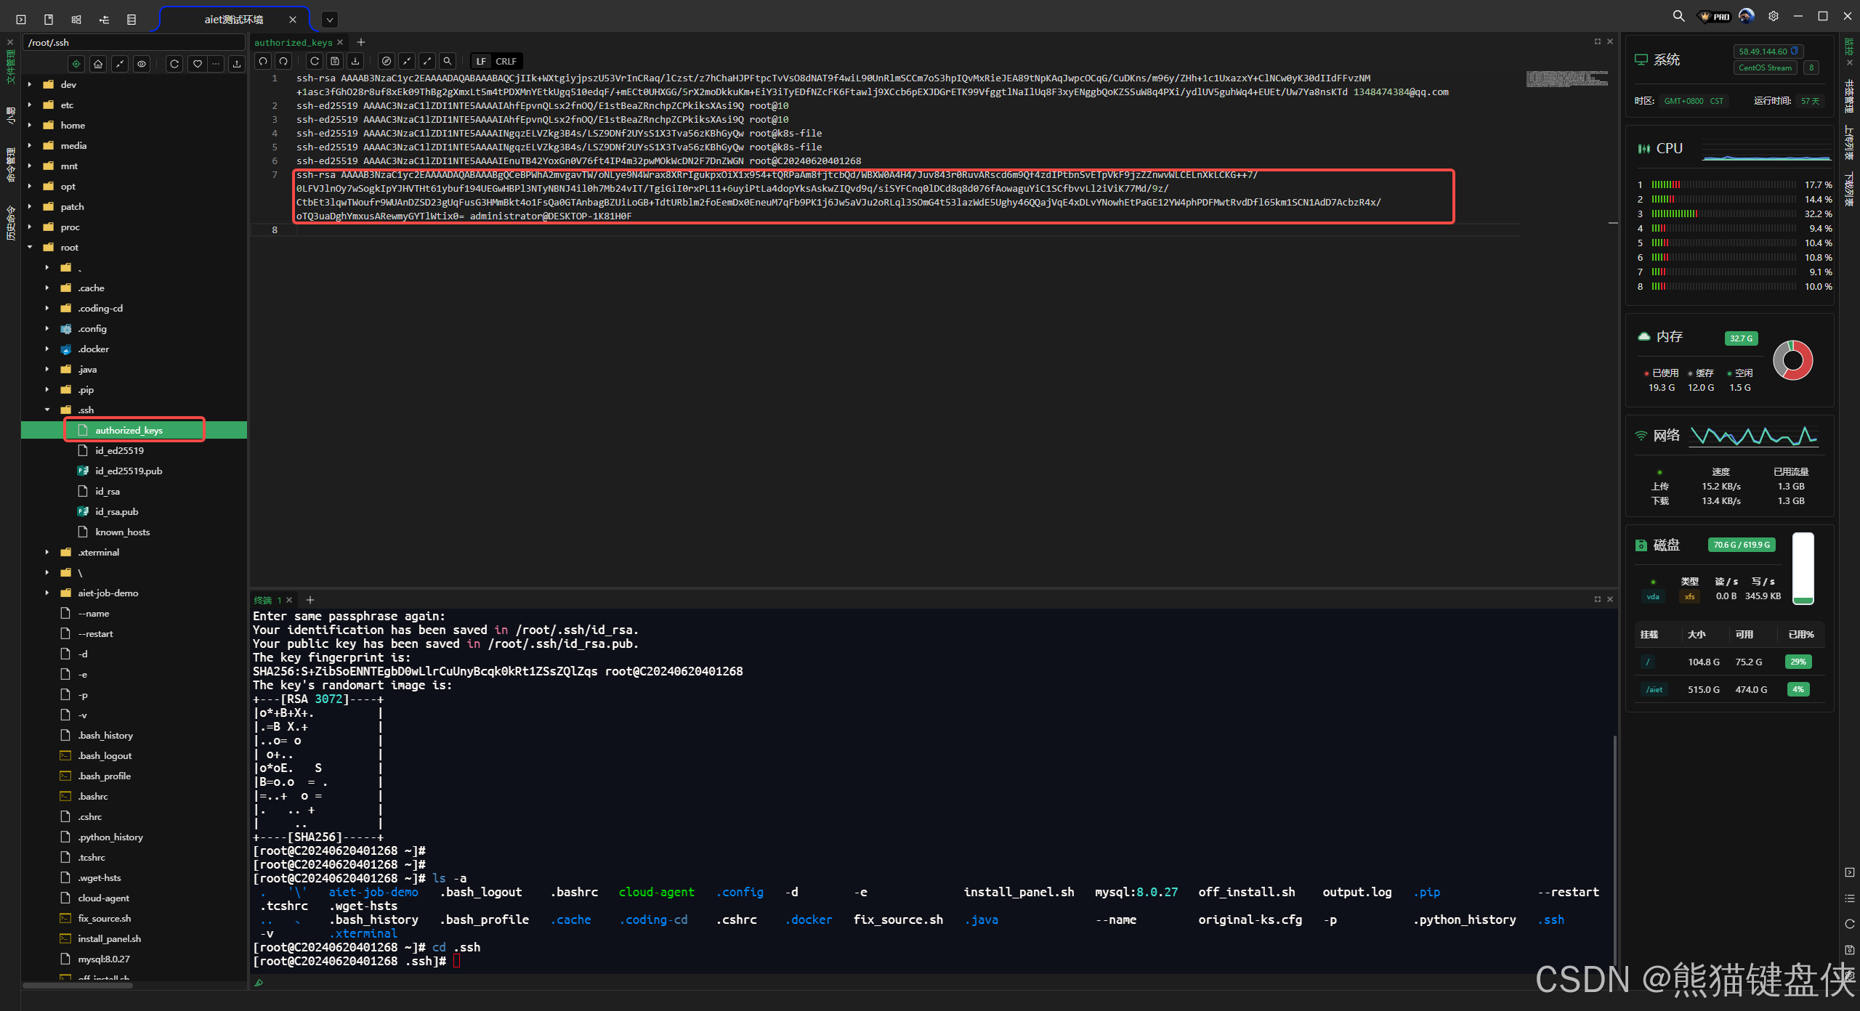Toggle hidden files visibility with the eye icon
The image size is (1860, 1011).
click(x=141, y=64)
